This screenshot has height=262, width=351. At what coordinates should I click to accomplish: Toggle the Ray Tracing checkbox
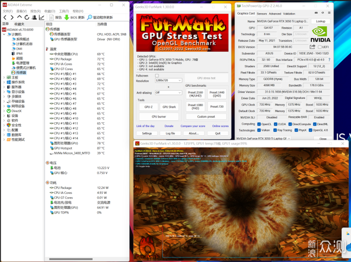point(275,130)
